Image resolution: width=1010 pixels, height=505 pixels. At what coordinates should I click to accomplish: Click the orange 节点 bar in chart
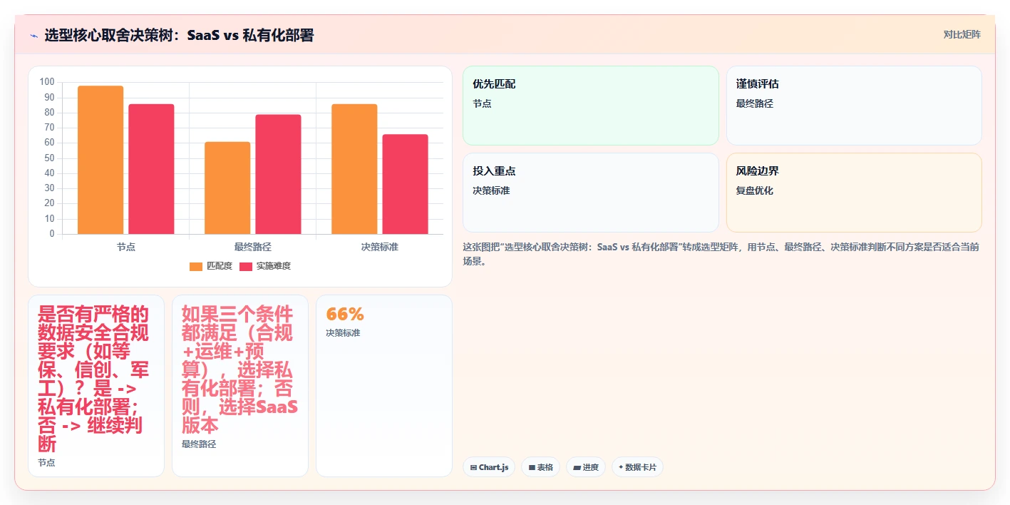point(101,160)
